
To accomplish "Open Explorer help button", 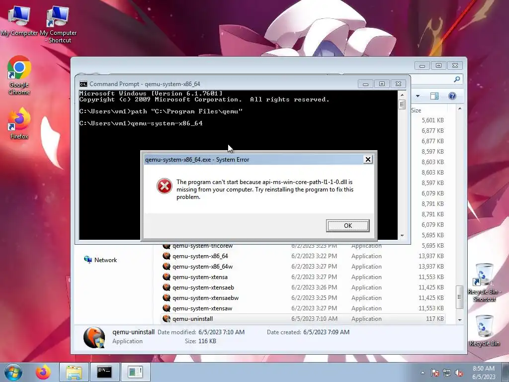I will pos(452,96).
